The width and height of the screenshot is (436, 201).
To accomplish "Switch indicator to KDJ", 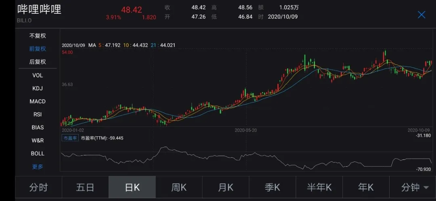I will point(38,88).
